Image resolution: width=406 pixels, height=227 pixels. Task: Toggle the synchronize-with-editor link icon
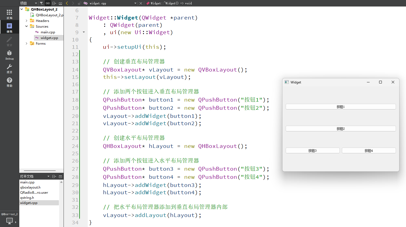(48, 3)
